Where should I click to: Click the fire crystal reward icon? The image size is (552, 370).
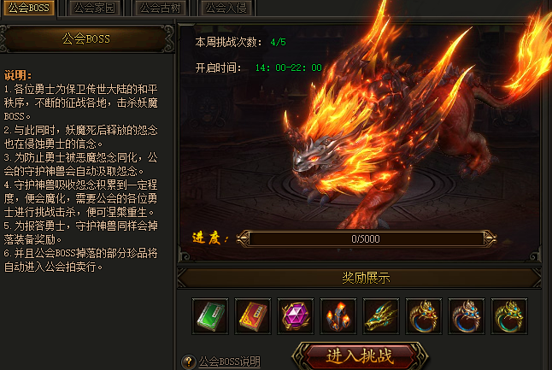point(338,316)
